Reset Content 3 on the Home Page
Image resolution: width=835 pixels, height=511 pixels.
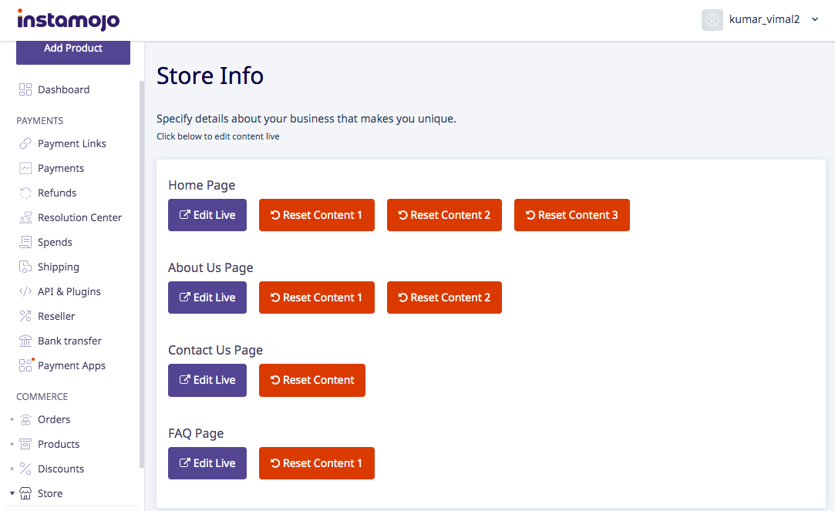click(571, 215)
